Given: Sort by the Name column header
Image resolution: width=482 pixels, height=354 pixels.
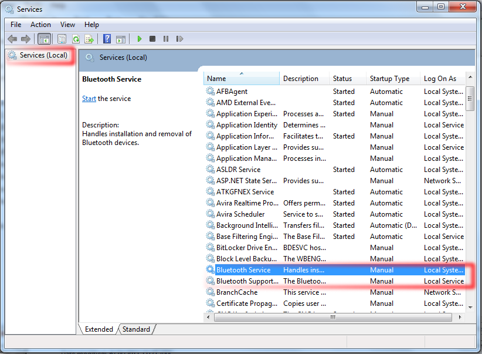Looking at the screenshot, I should coord(242,79).
